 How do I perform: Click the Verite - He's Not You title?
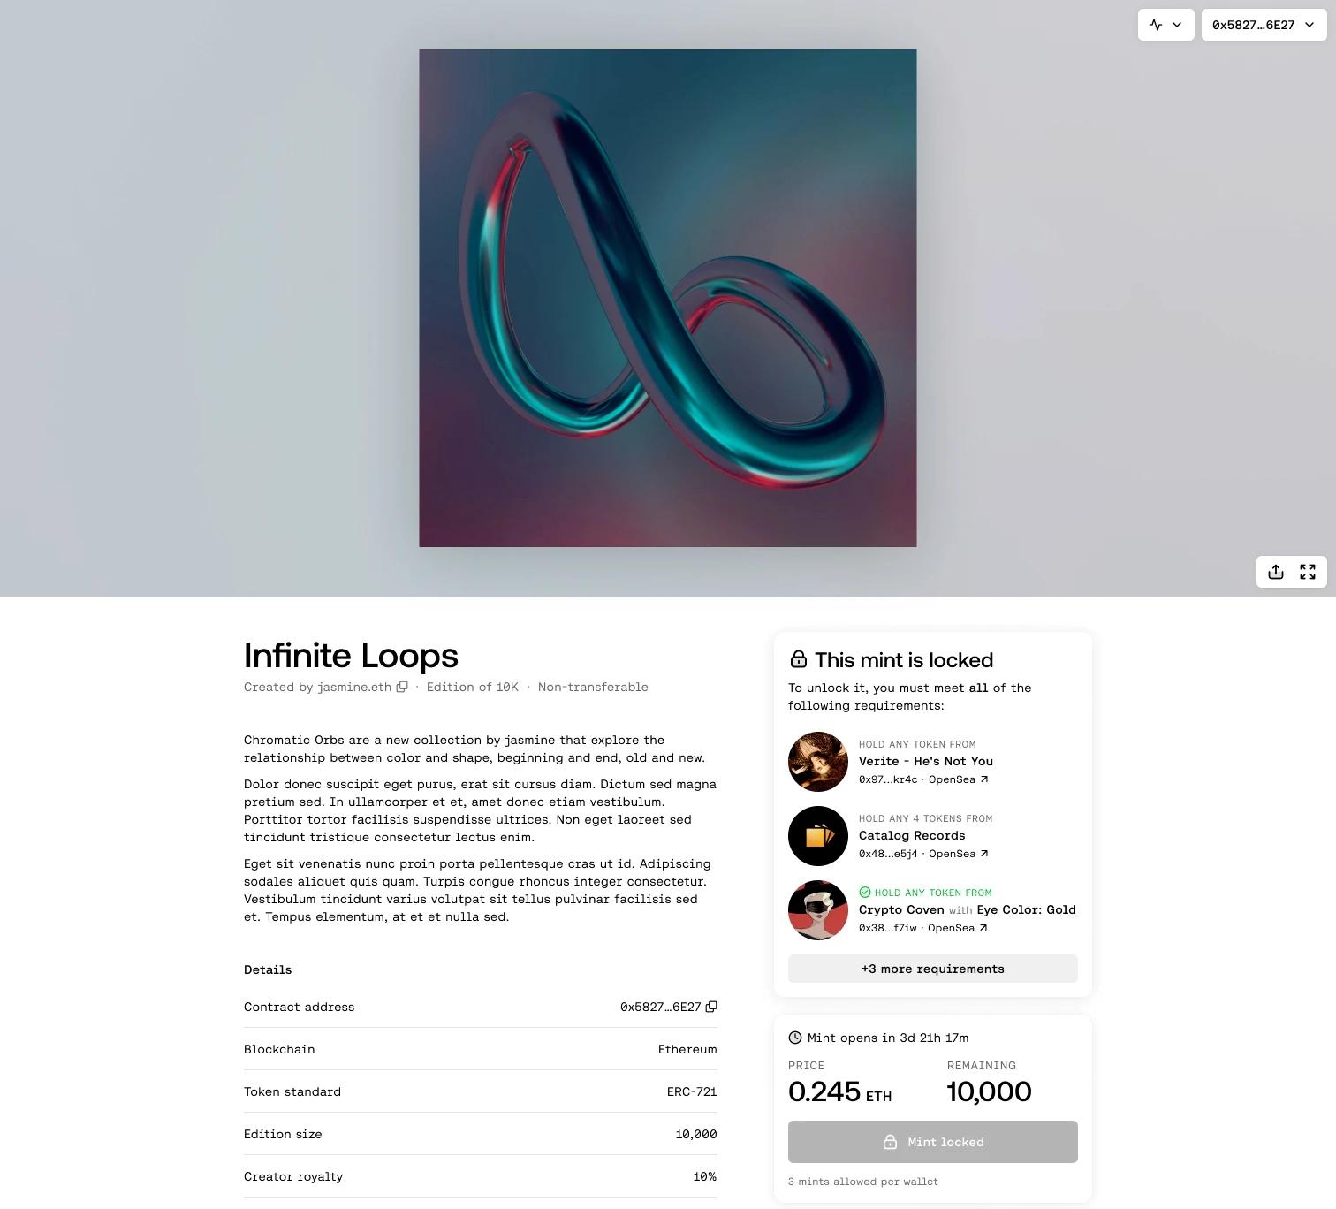tap(926, 761)
